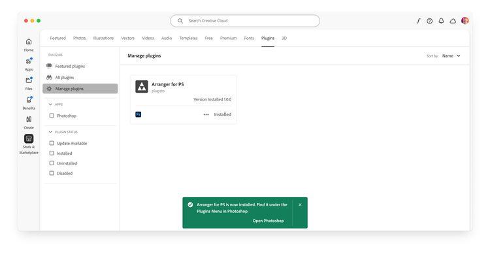Open the Apps sidebar icon
This screenshot has width=490, height=254.
[29, 61]
